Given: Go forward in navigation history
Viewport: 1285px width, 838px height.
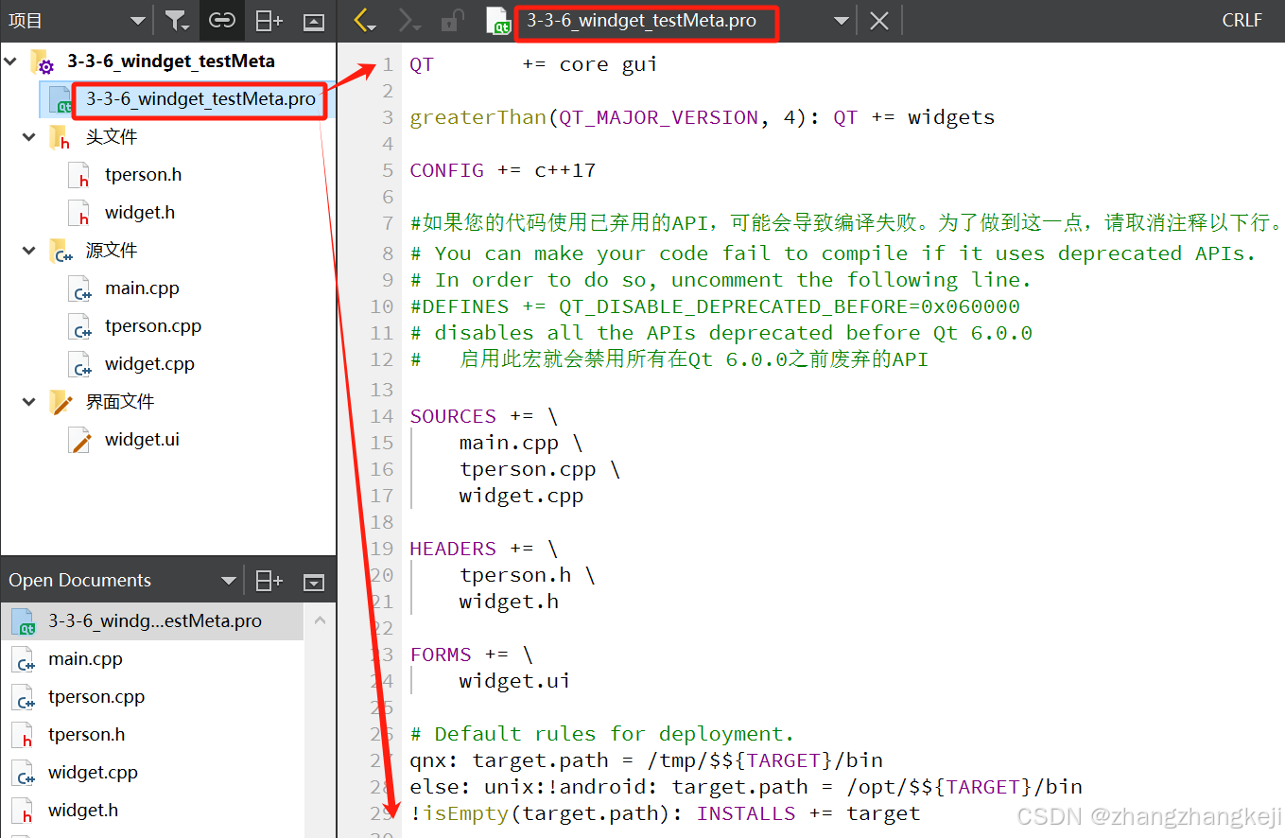Looking at the screenshot, I should coord(411,20).
